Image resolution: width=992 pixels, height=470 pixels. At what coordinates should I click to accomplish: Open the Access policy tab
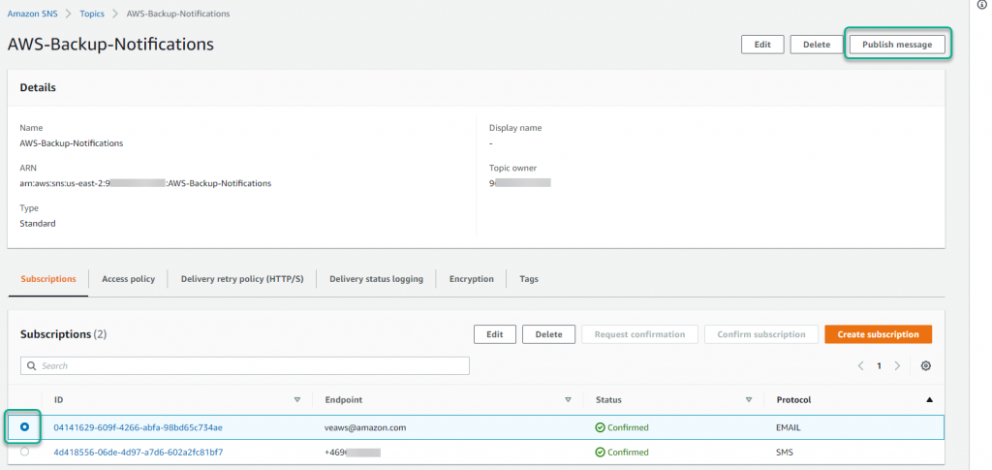point(129,279)
